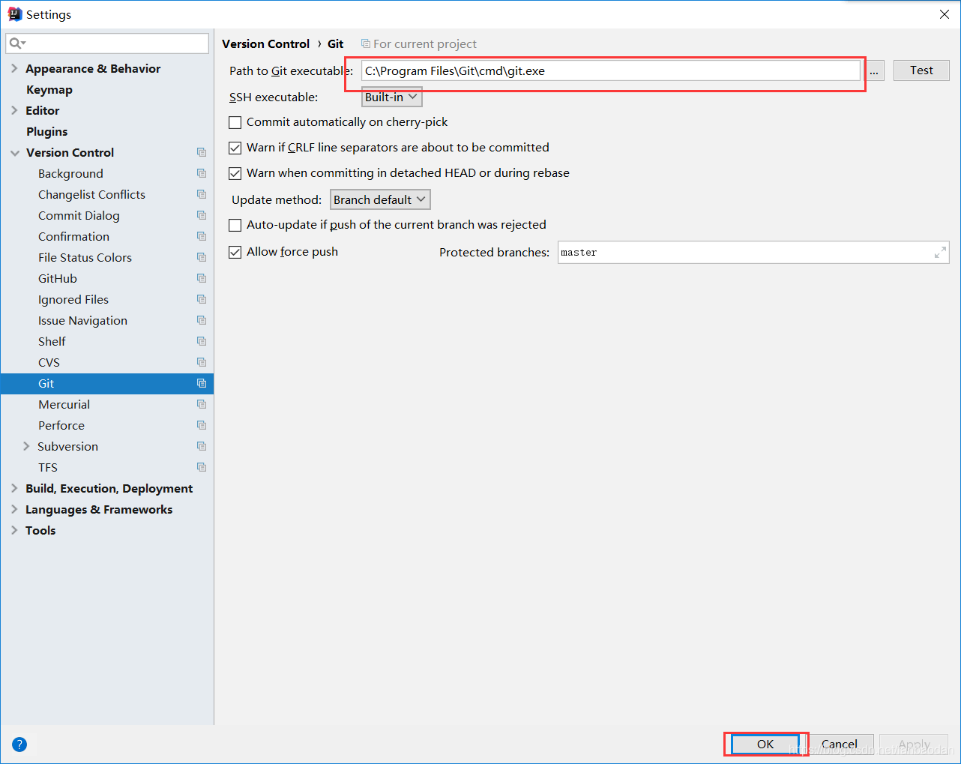Click the project-level icon beside Shelf

[202, 341]
